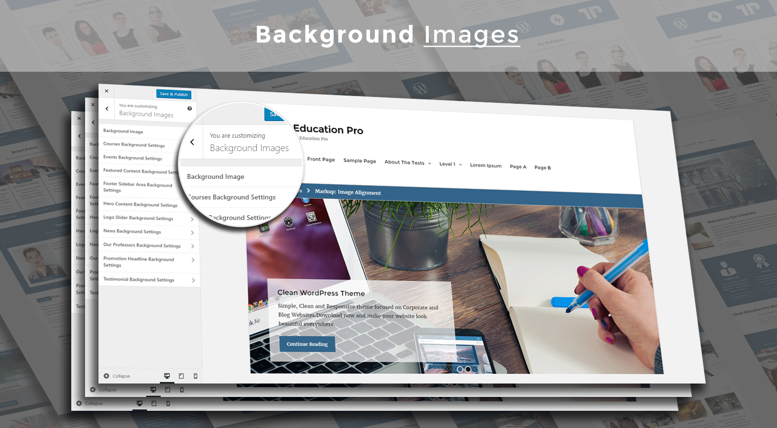Click the Save & Publish button
This screenshot has width=777, height=428.
174,94
